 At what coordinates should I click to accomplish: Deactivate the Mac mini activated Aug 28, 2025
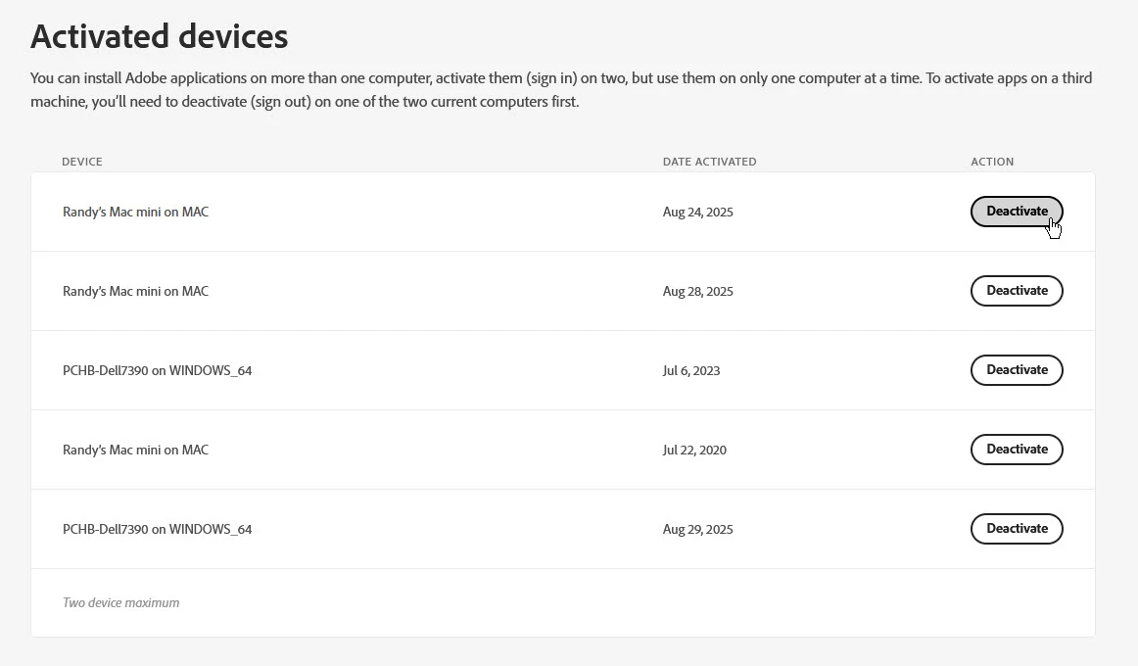pyautogui.click(x=1016, y=291)
